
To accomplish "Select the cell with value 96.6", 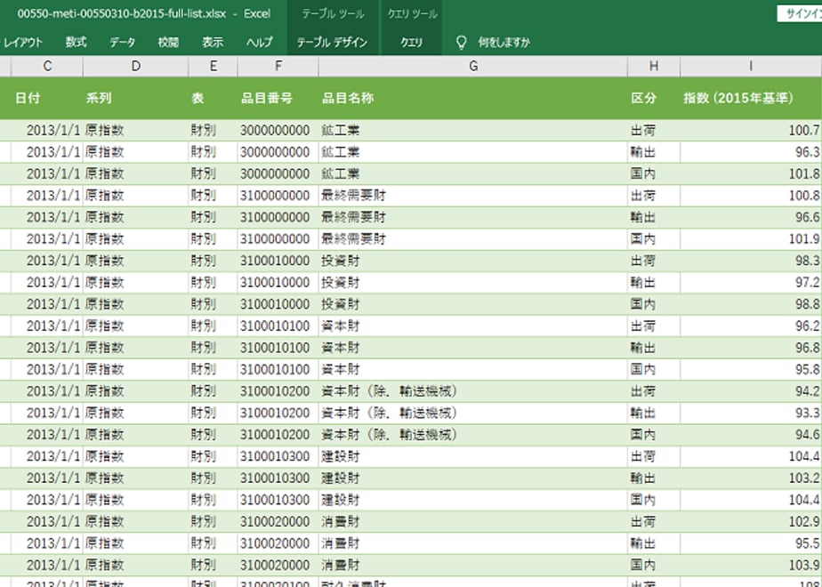I will pos(751,218).
